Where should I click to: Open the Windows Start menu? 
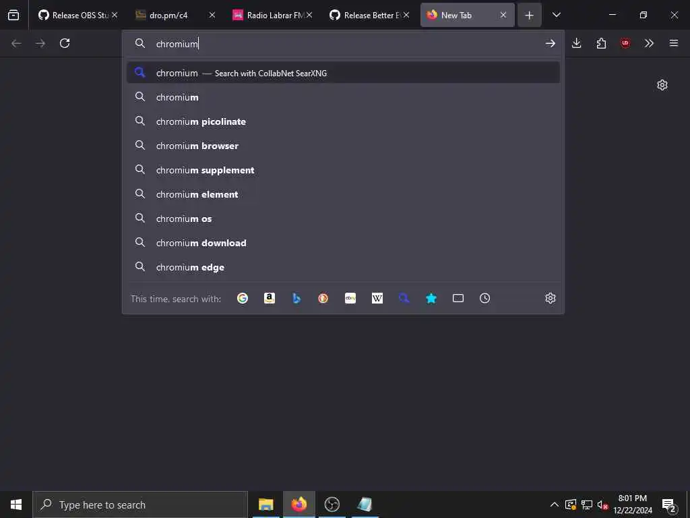tap(16, 505)
